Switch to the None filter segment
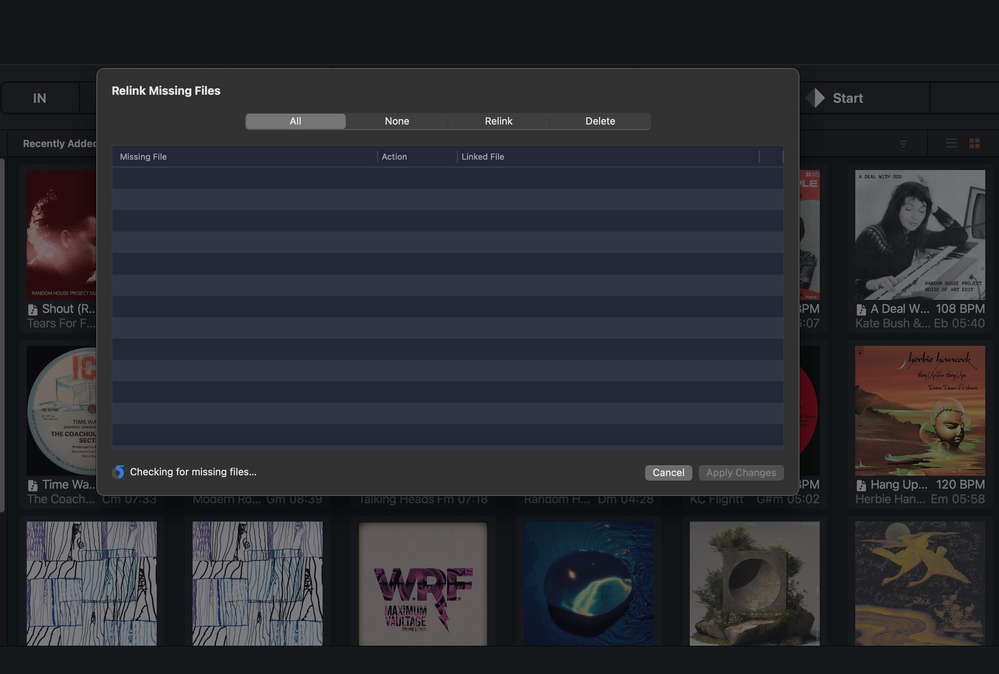The height and width of the screenshot is (674, 999). (396, 121)
